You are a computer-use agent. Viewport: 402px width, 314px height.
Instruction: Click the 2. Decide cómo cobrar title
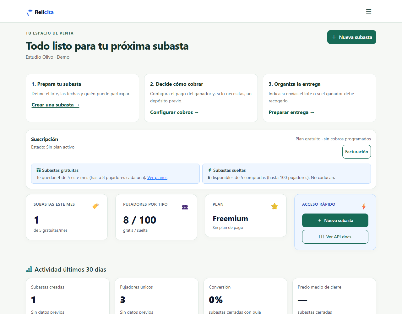coord(177,84)
